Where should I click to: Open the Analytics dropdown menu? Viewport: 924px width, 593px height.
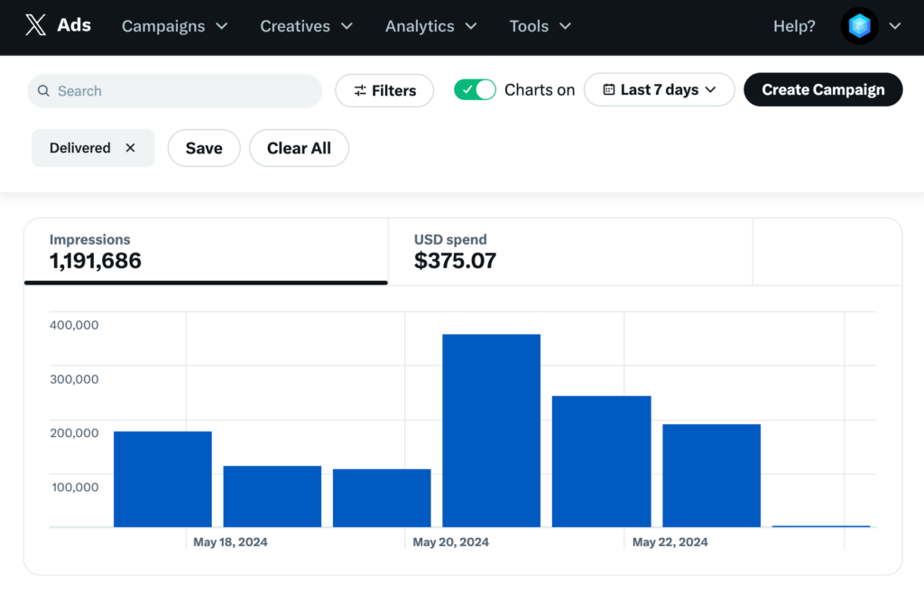pyautogui.click(x=430, y=26)
